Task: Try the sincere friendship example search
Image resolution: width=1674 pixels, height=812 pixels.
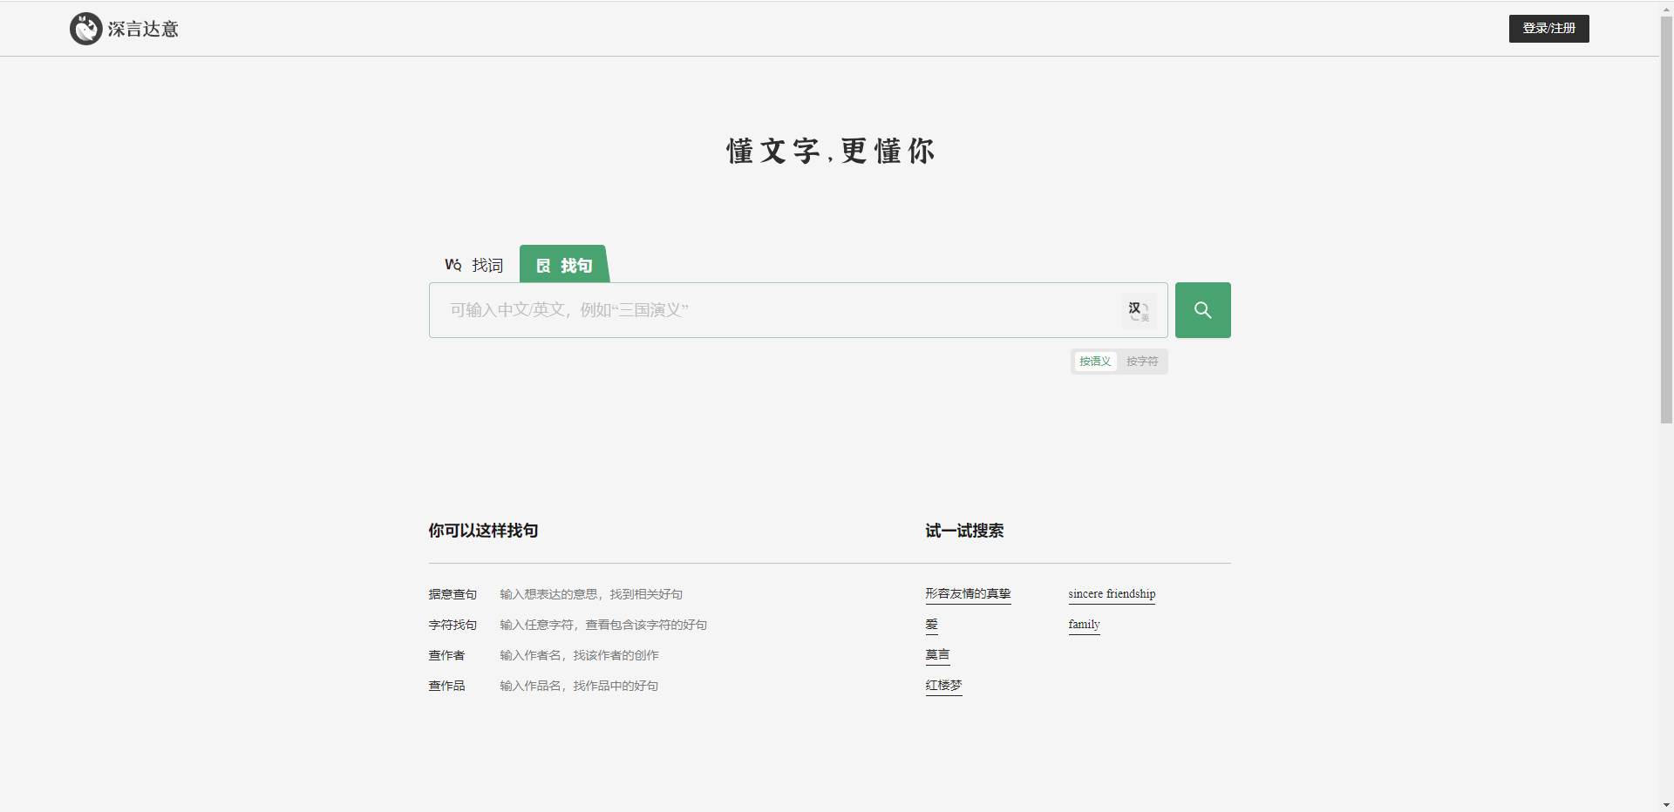Action: 1111,593
